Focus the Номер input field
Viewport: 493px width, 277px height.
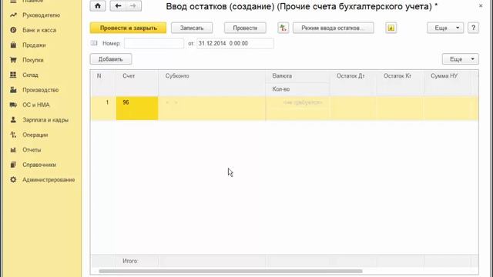(154, 43)
